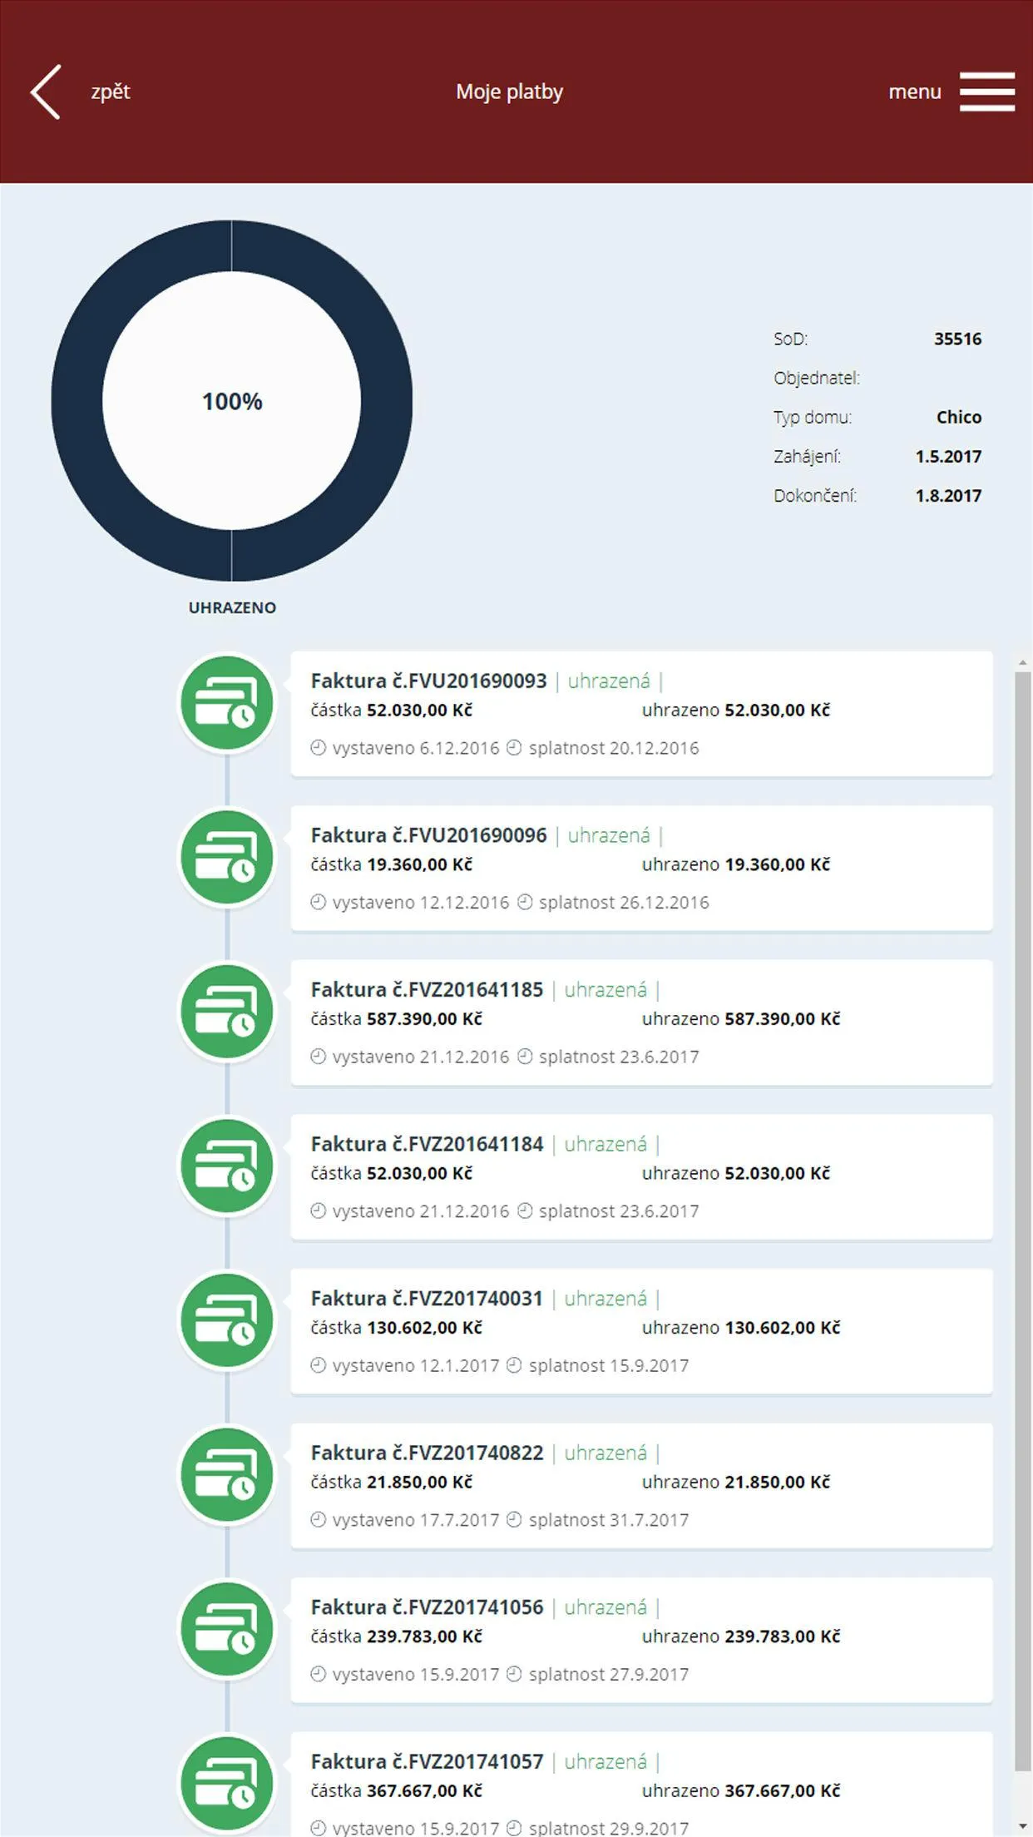Click clock icon before vystaveno 15.9.2017 of FVZ201741056
This screenshot has height=1837, width=1033.
coord(318,1673)
